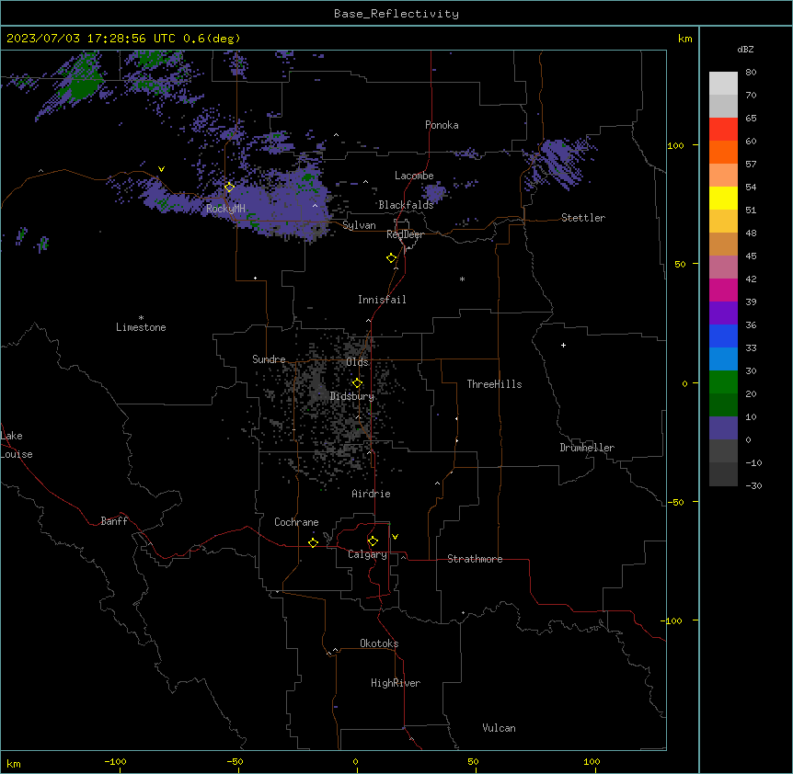Select the bright yellow legend swatch

pyautogui.click(x=723, y=198)
